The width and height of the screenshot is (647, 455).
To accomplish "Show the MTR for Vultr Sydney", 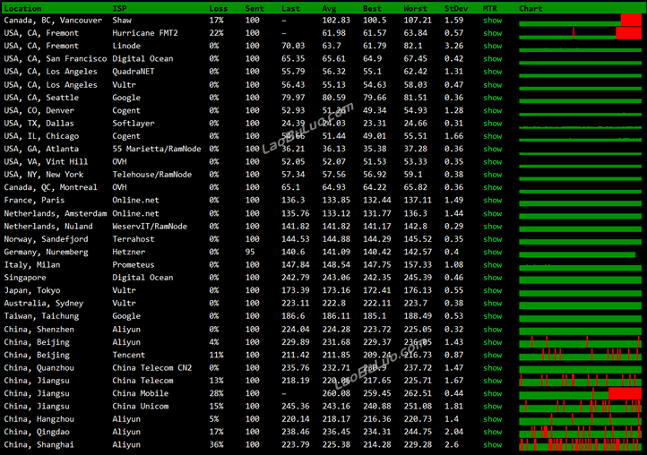I will [492, 303].
